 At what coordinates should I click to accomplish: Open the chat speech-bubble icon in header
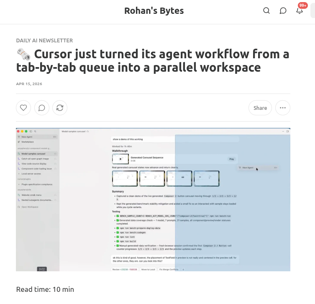click(x=283, y=10)
